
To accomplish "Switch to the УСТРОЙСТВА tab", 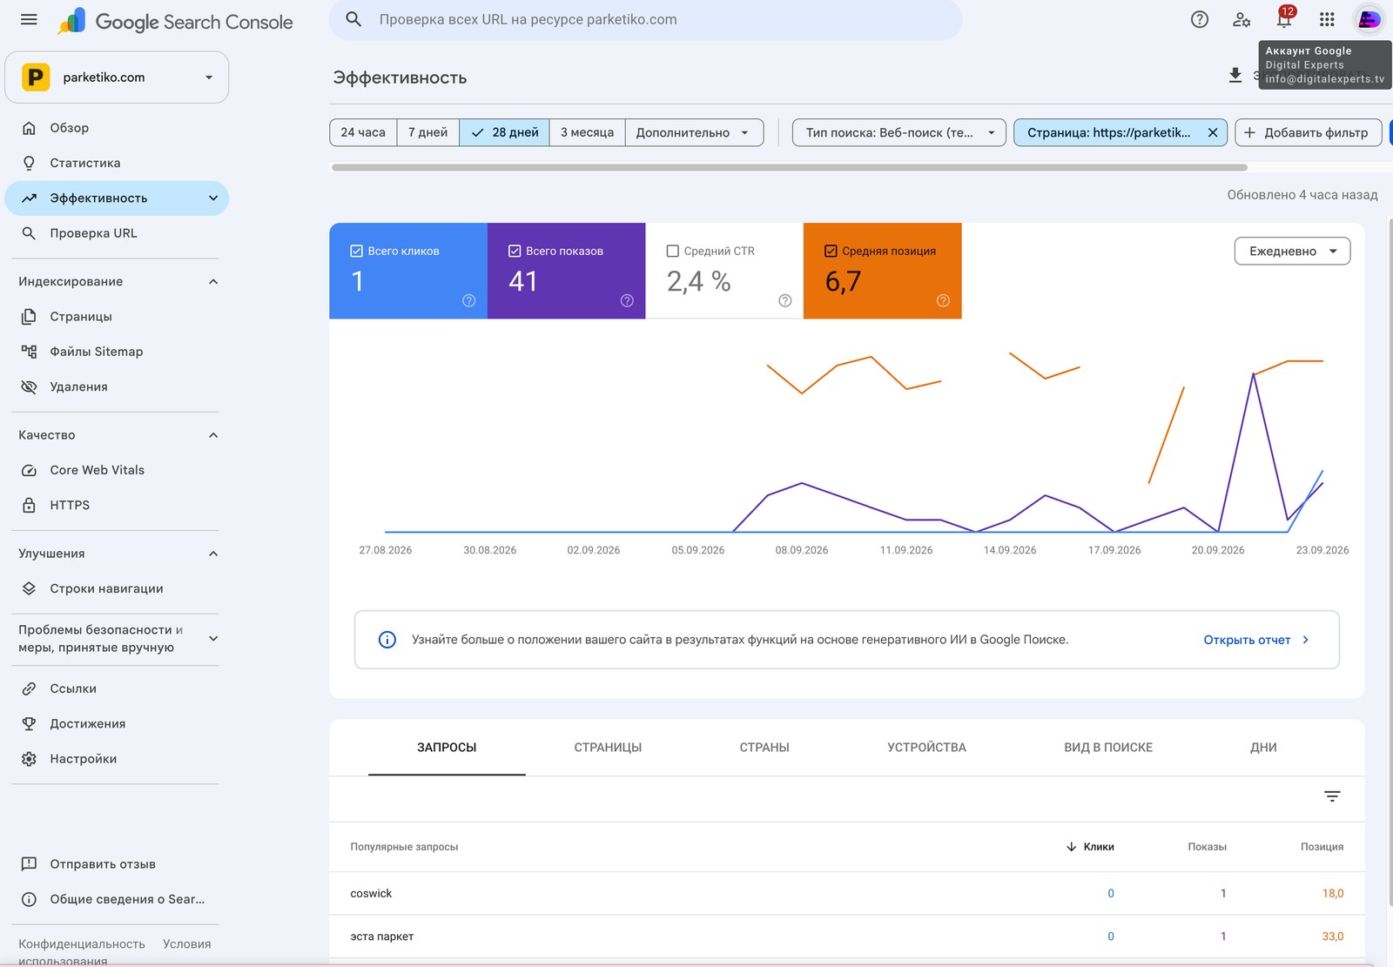I will pos(926,748).
